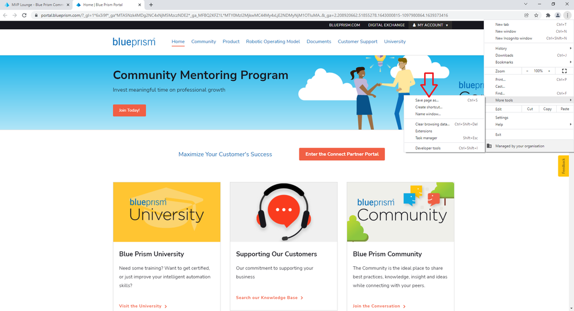Click Blue Prism University card image
The height and width of the screenshot is (311, 574).
click(167, 212)
